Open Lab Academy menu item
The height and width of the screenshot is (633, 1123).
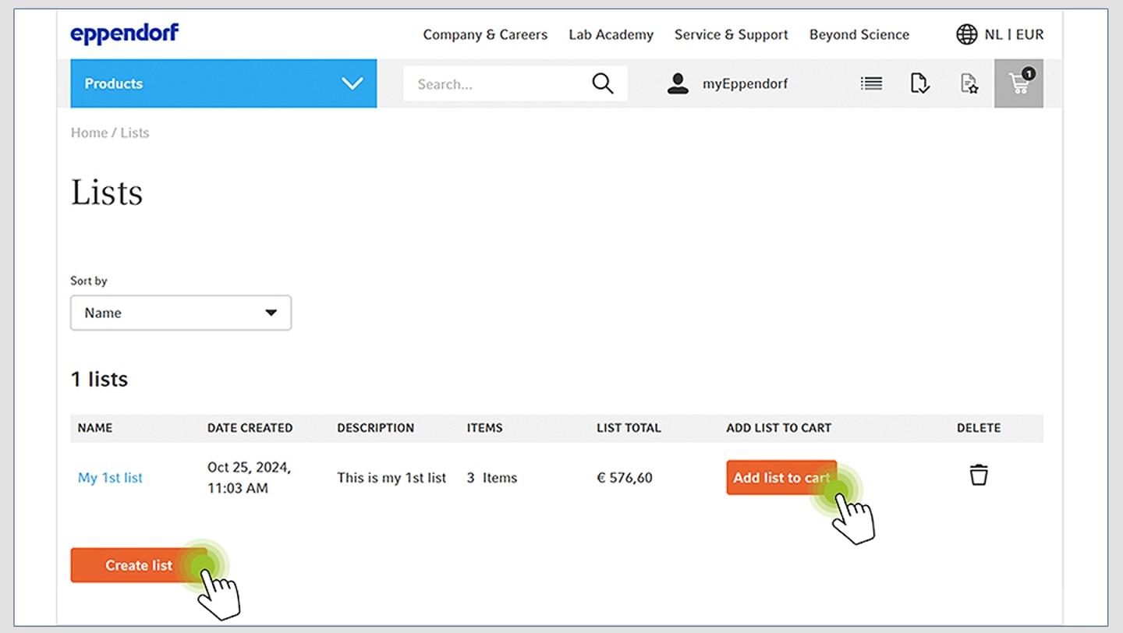611,34
